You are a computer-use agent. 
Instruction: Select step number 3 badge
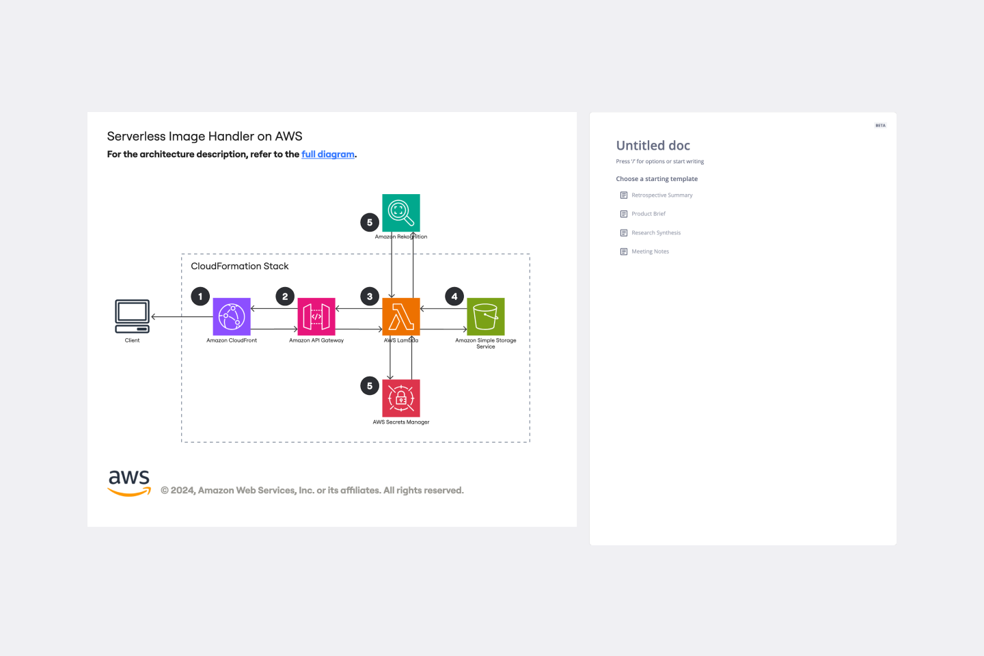tap(370, 297)
